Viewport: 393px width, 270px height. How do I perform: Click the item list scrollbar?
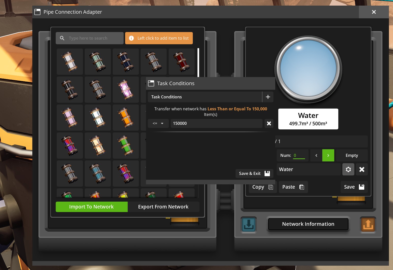click(198, 63)
